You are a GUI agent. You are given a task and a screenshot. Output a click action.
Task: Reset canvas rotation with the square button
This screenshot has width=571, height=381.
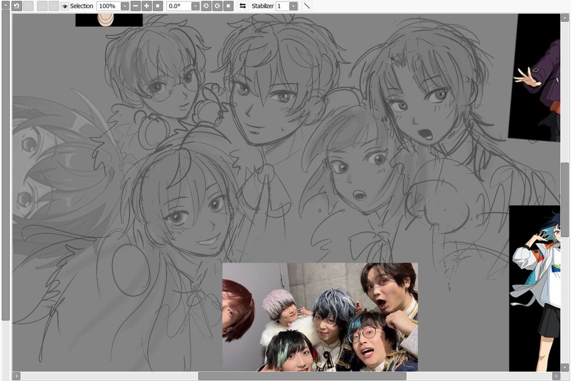coord(228,6)
